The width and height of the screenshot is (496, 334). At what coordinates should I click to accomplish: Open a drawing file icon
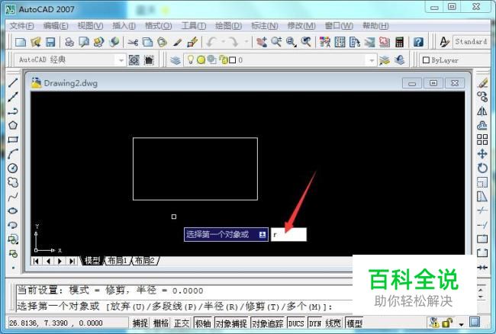(x=36, y=42)
